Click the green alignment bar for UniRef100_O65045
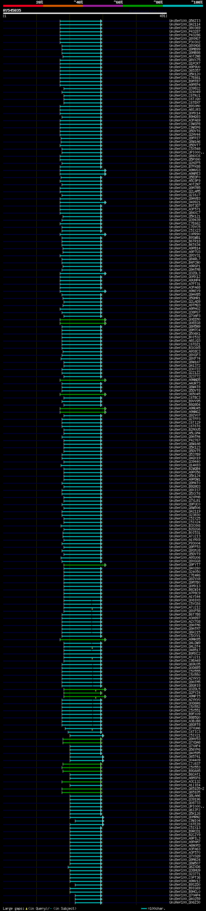Screen dimensions: 206x911 [83, 394]
